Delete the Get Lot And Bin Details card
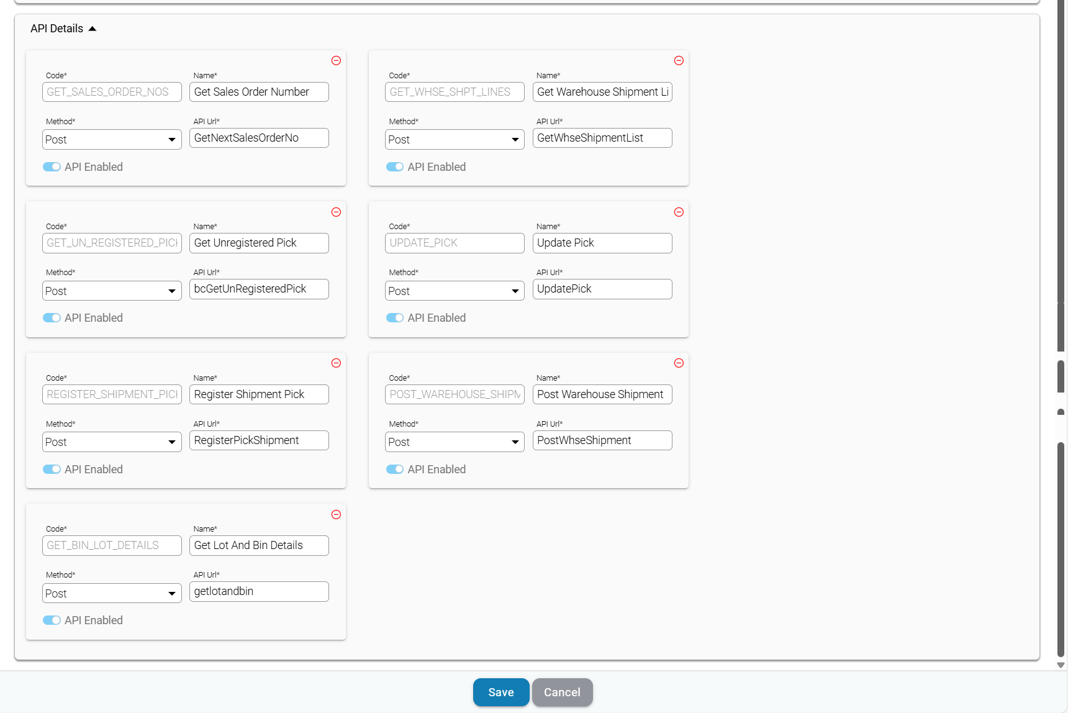 336,515
